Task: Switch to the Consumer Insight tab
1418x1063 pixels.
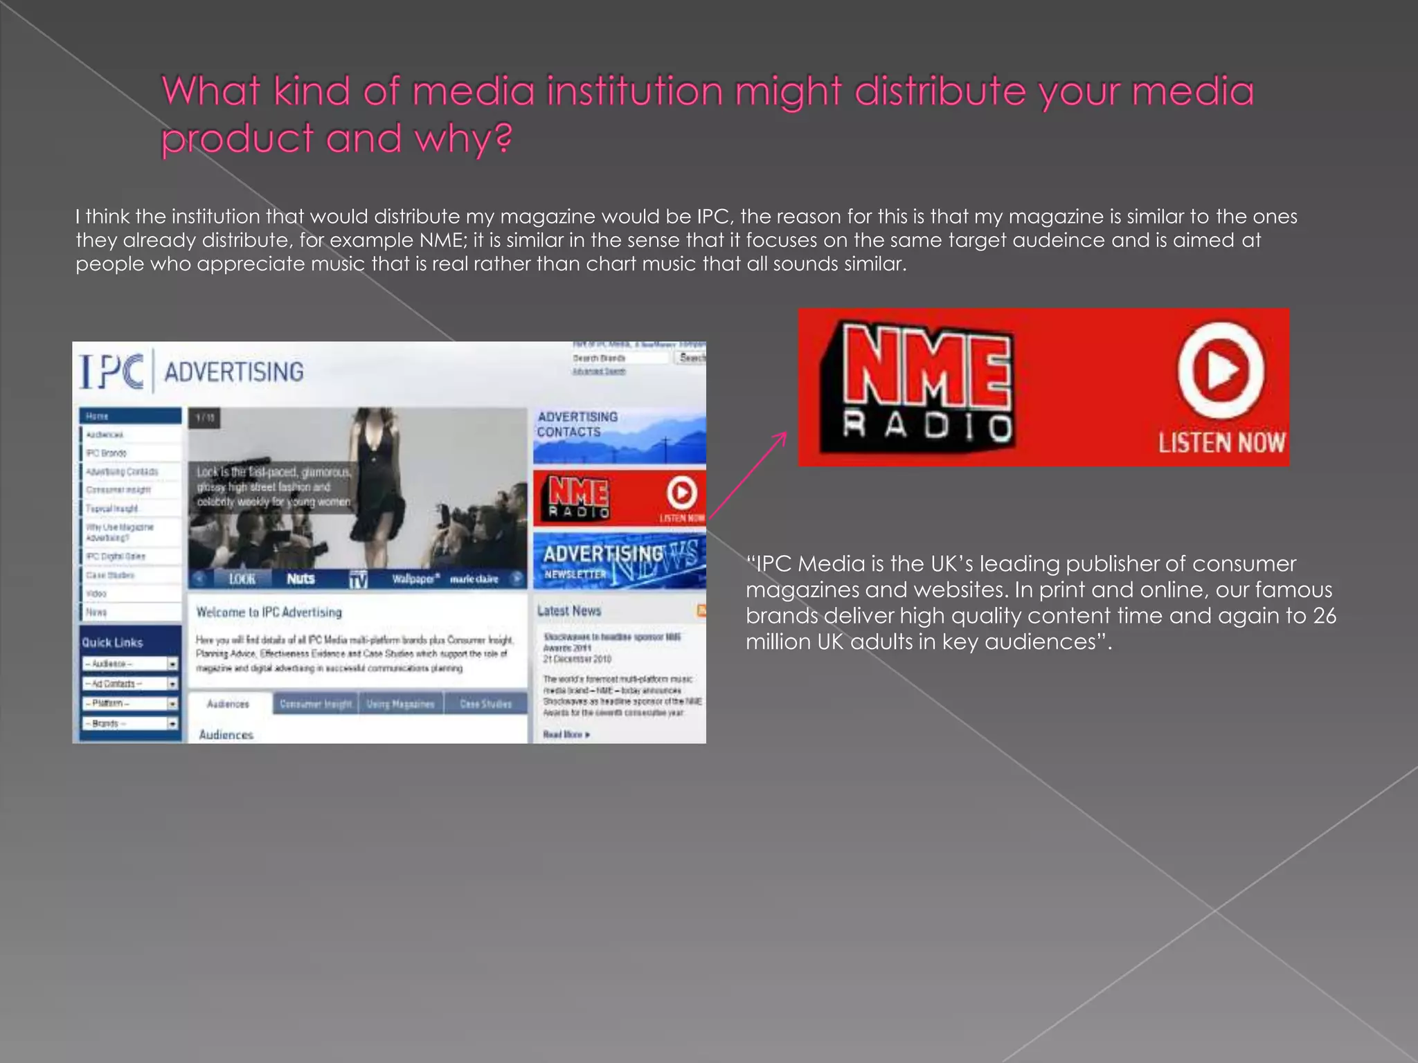Action: [316, 704]
